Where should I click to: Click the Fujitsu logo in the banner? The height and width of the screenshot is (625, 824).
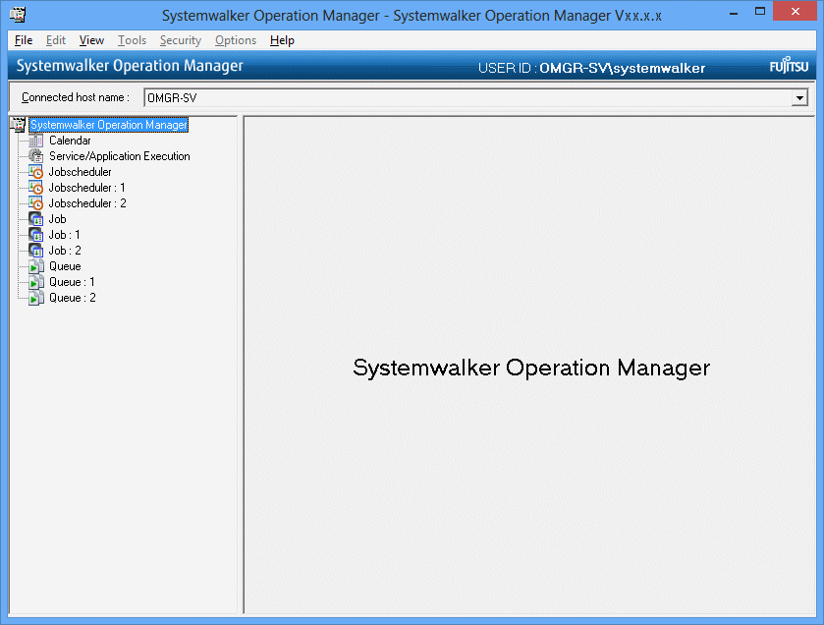click(x=789, y=66)
